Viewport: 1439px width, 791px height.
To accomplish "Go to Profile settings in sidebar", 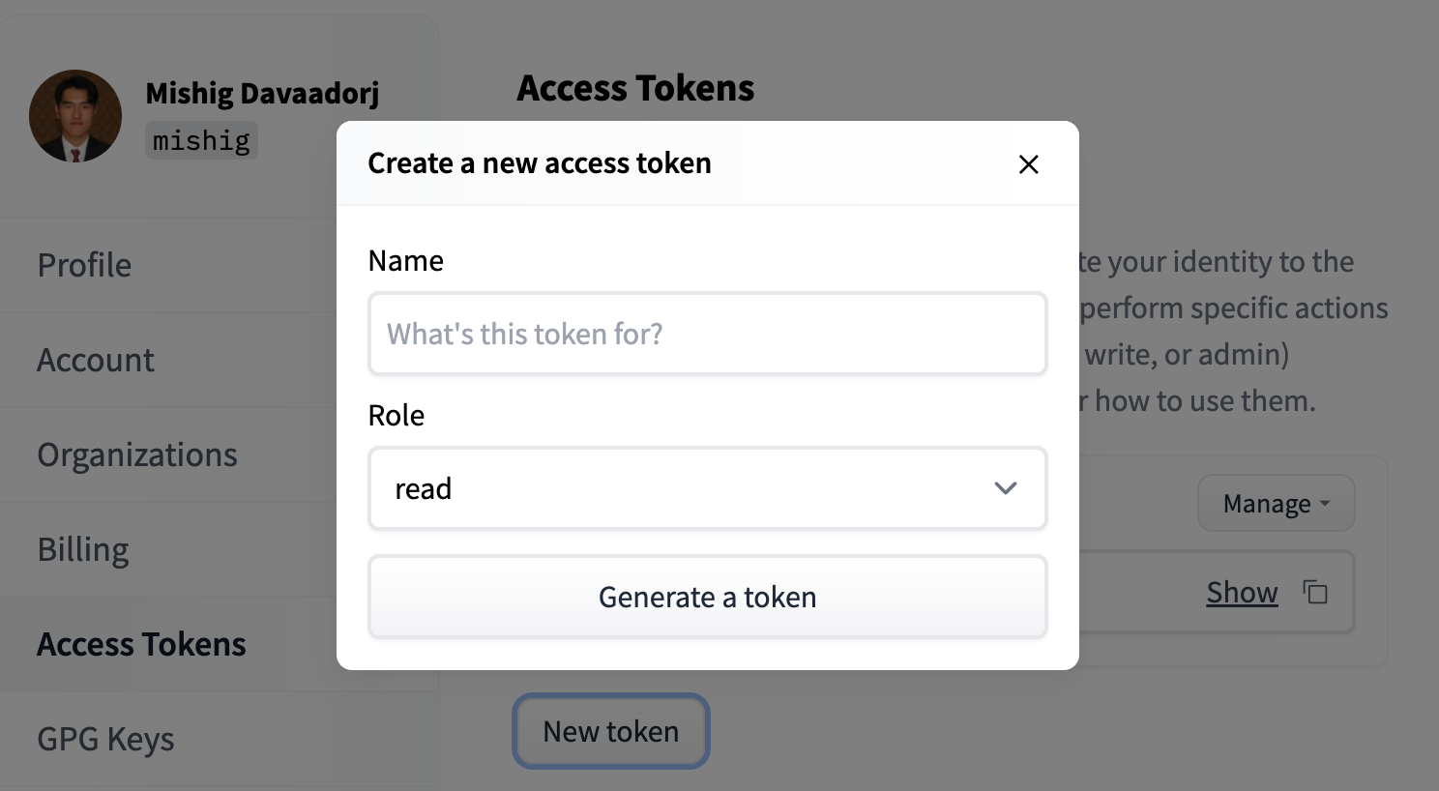I will coord(84,265).
